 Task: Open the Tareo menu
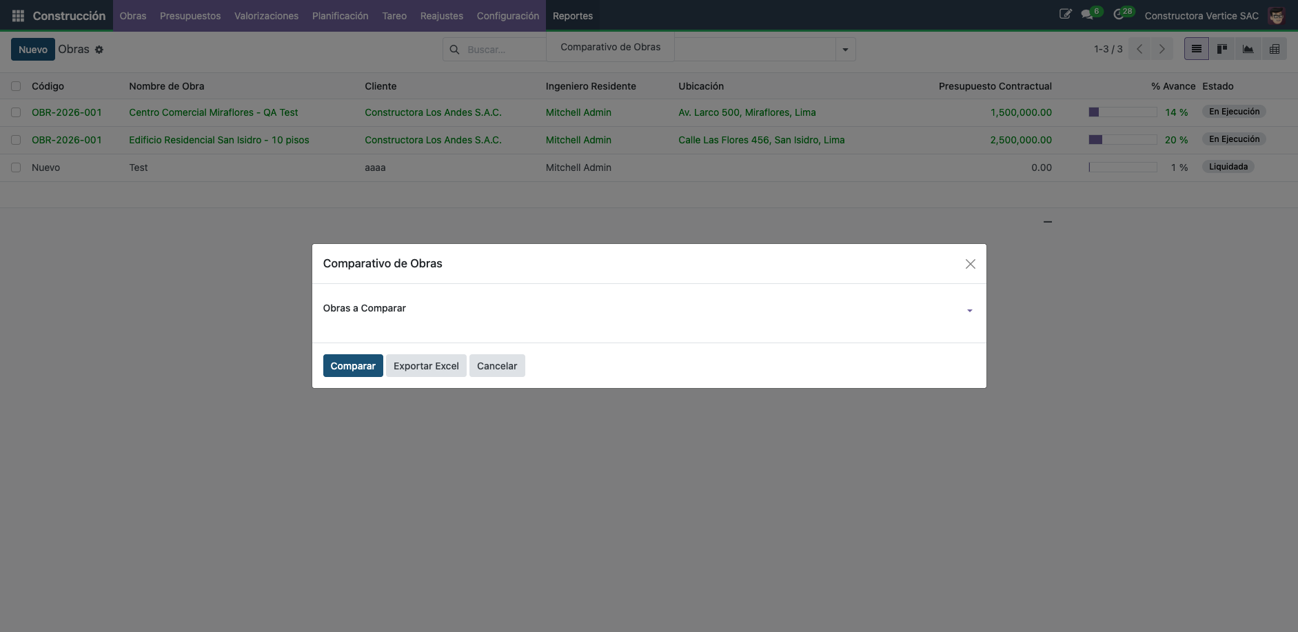coord(394,15)
